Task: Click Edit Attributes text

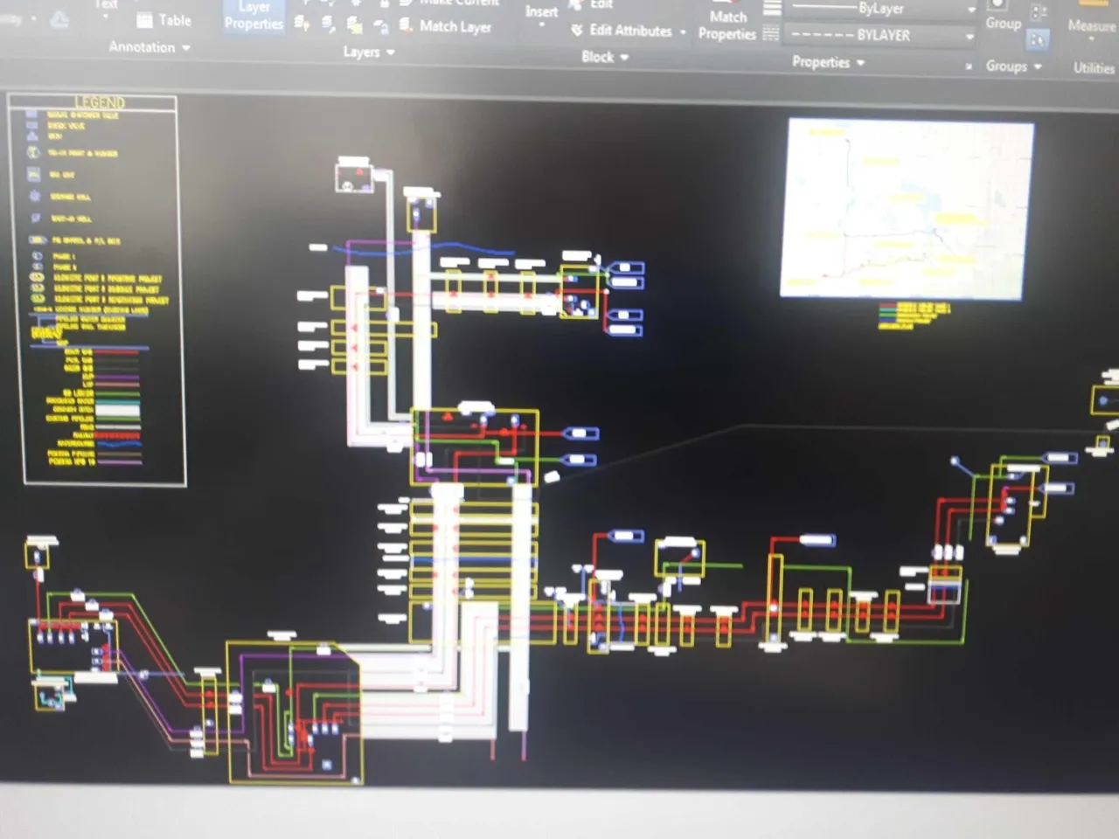Action: click(630, 31)
